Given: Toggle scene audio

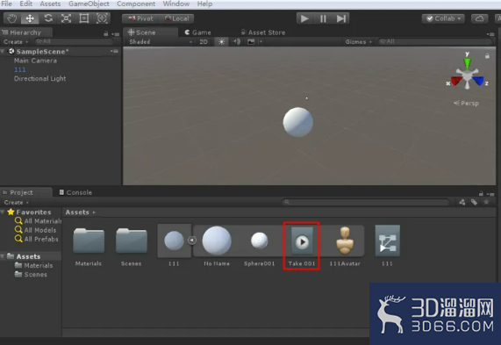Looking at the screenshot, I should [236, 41].
